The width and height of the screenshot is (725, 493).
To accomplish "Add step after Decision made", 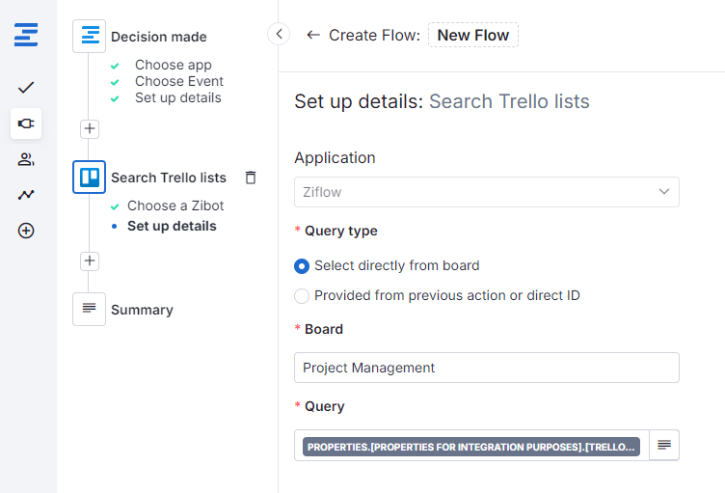I will pyautogui.click(x=89, y=128).
